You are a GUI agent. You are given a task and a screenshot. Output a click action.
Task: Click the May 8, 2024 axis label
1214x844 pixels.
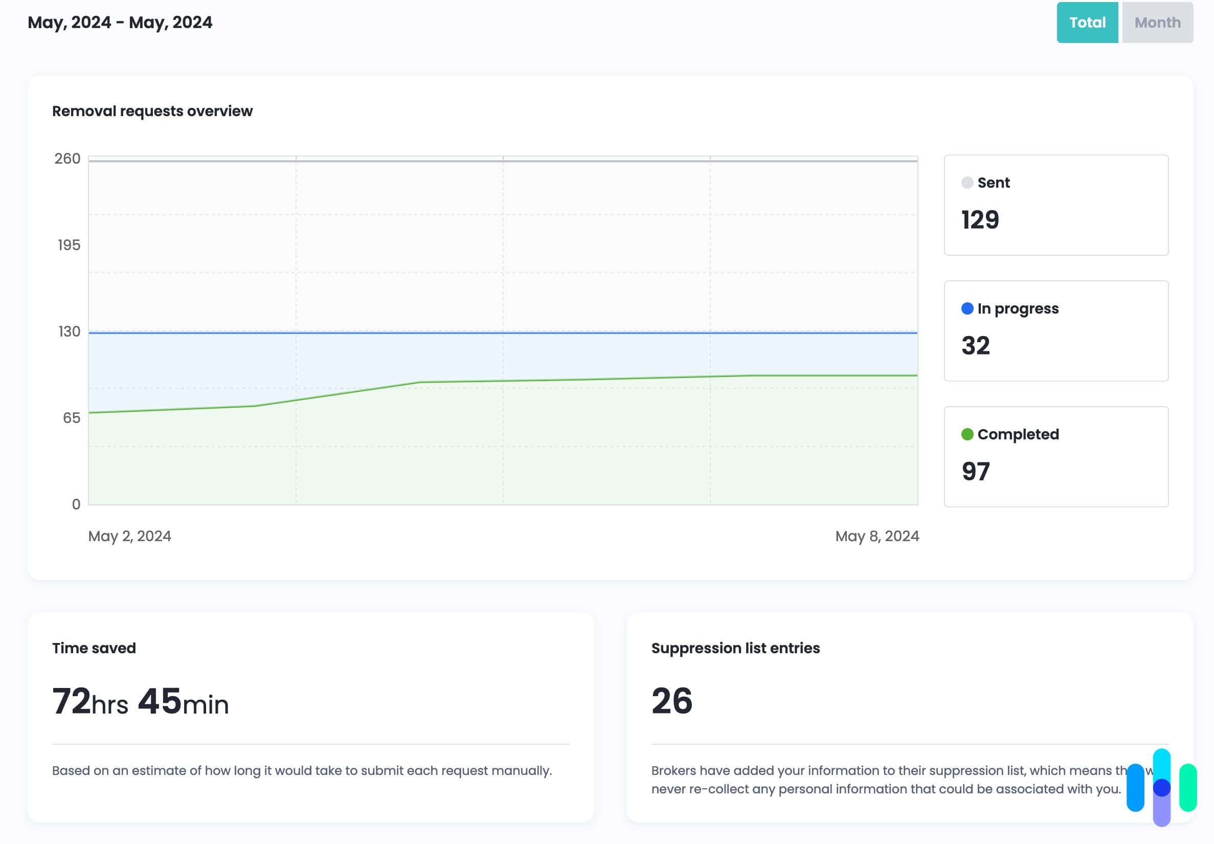876,536
